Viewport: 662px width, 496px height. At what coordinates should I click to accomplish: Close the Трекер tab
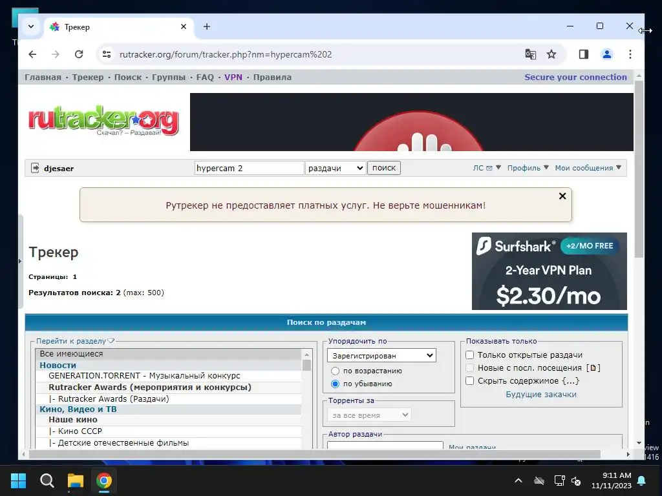(x=184, y=26)
